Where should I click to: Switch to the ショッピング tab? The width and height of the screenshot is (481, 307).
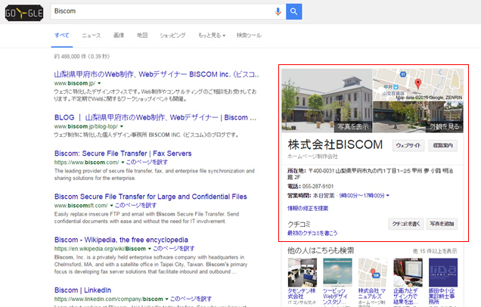click(172, 36)
